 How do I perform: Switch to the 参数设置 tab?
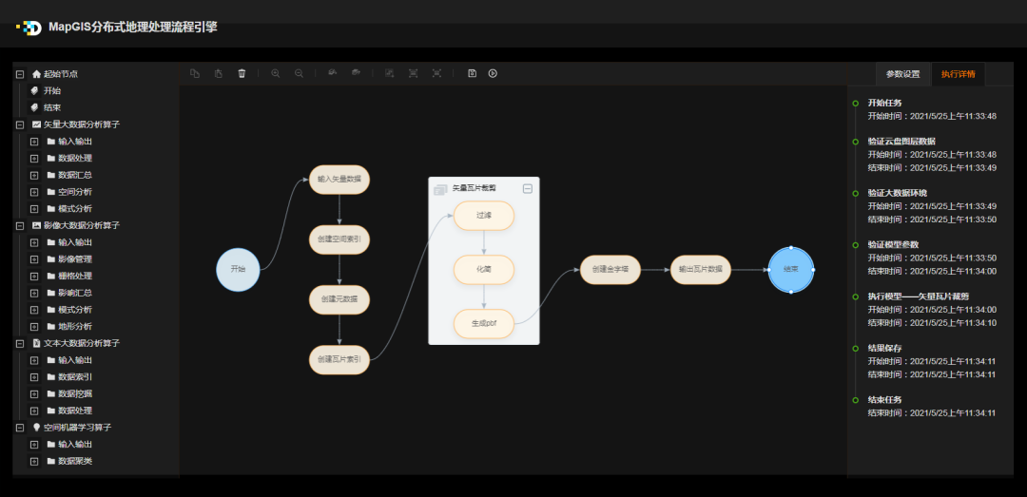click(903, 74)
